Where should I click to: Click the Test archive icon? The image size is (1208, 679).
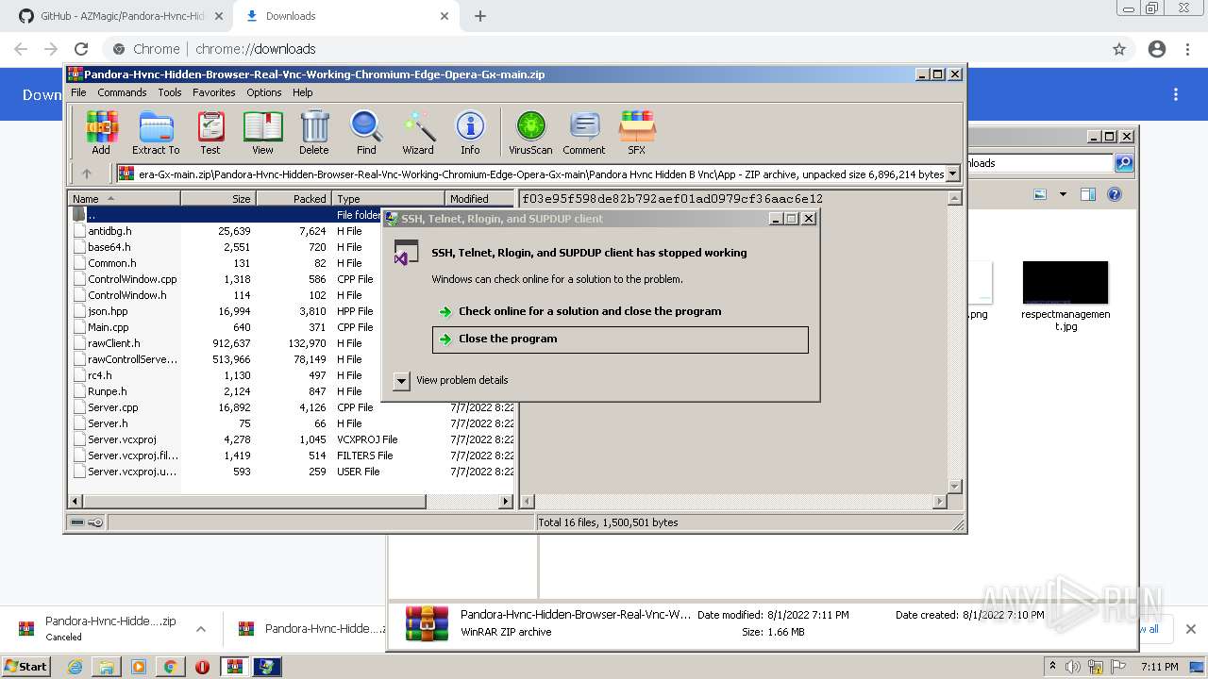(210, 132)
